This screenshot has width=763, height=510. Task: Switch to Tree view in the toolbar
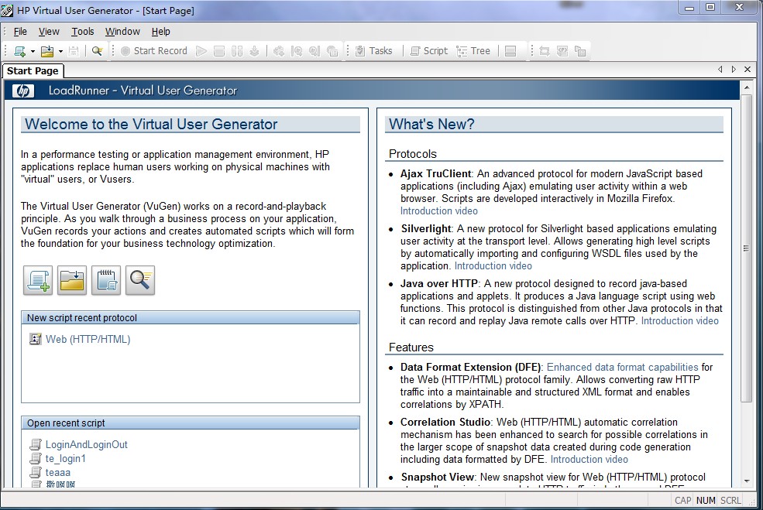[473, 51]
